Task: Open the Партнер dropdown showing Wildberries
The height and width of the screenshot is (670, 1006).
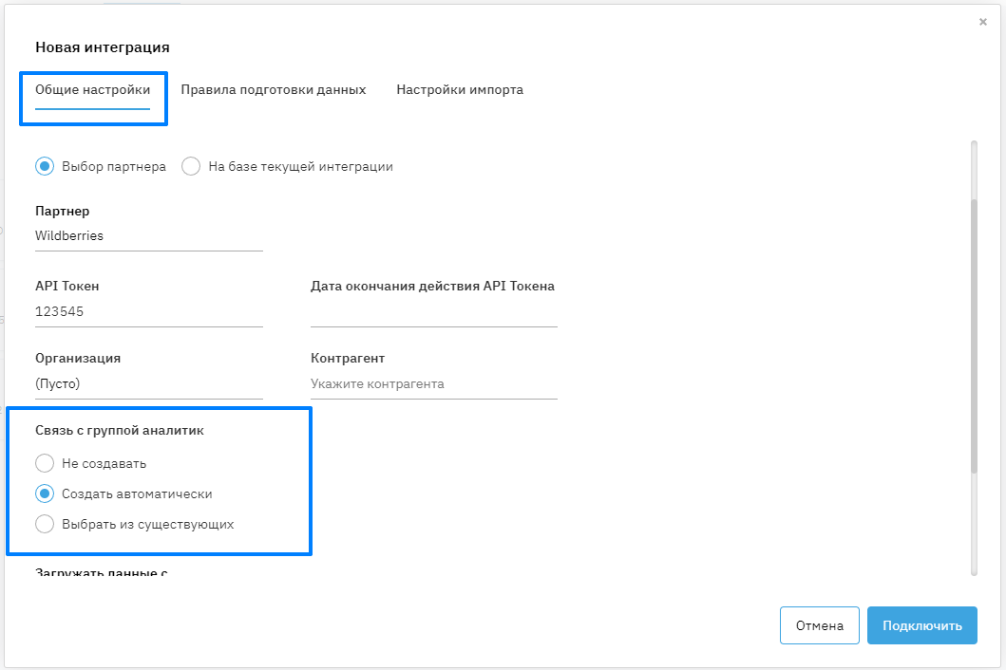Action: [148, 235]
